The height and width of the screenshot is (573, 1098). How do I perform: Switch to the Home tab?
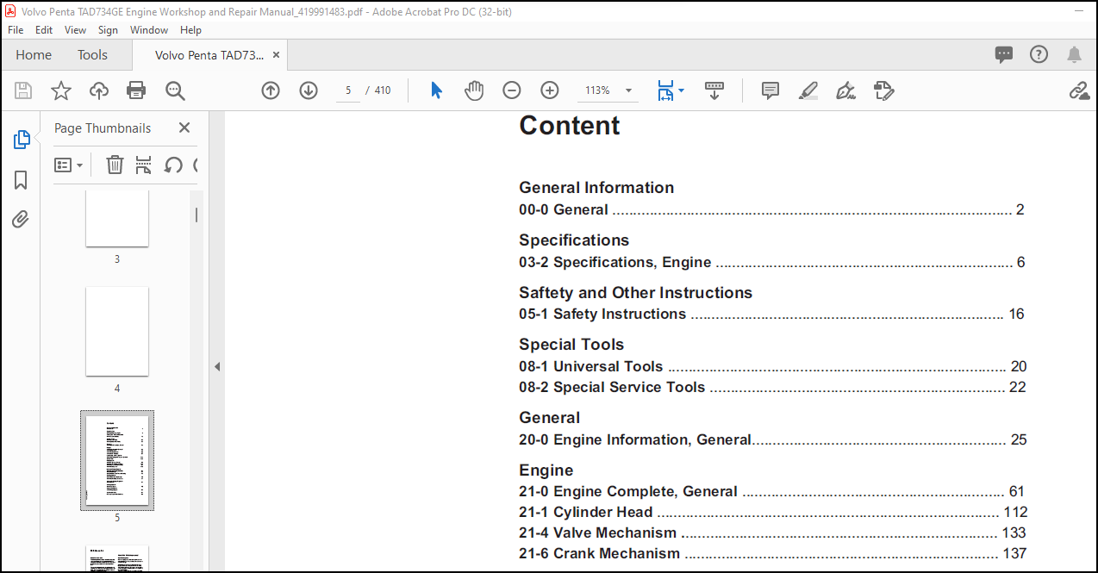click(34, 54)
